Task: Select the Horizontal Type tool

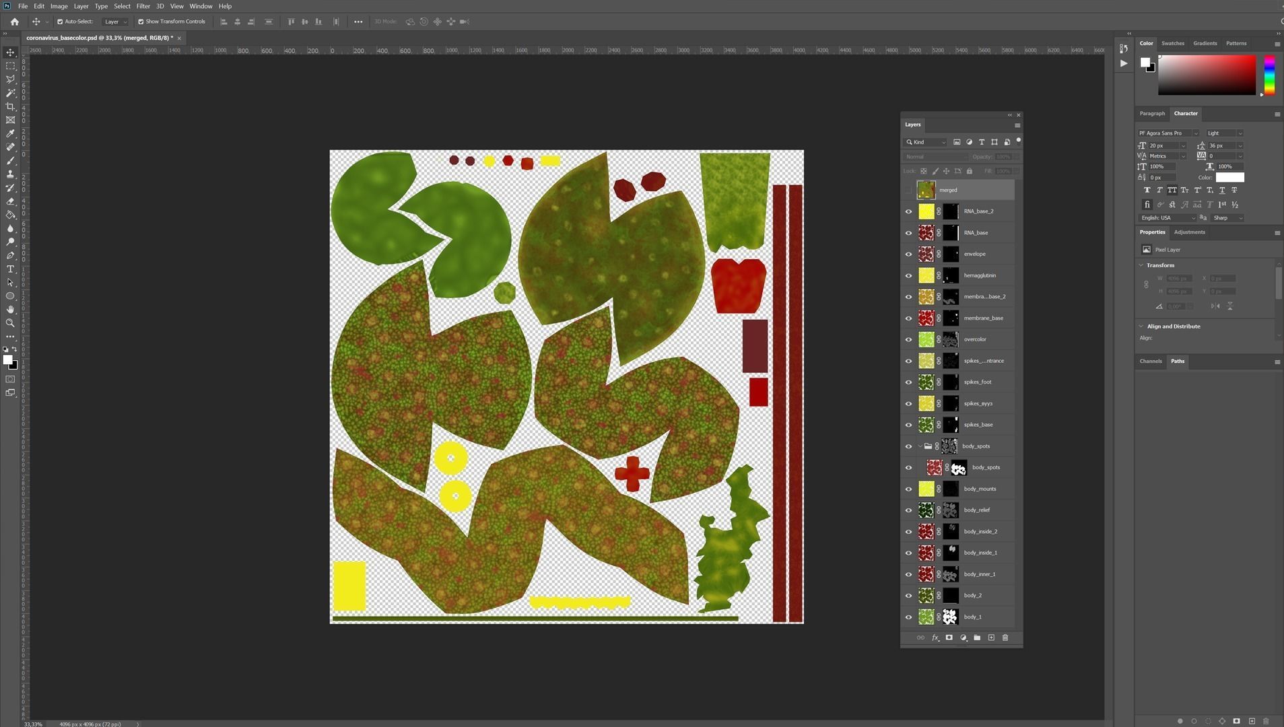Action: [10, 269]
